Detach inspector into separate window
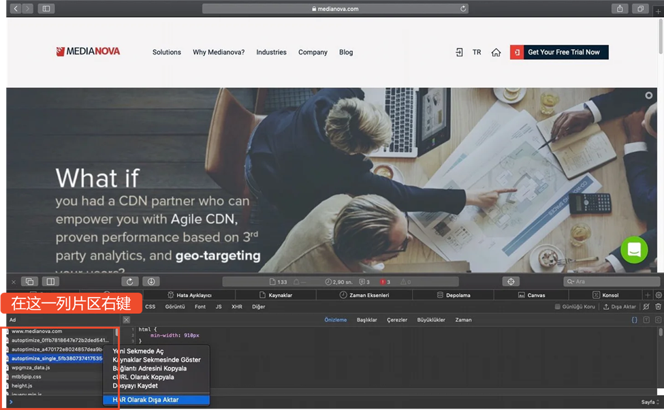The height and width of the screenshot is (410, 664). pos(30,282)
